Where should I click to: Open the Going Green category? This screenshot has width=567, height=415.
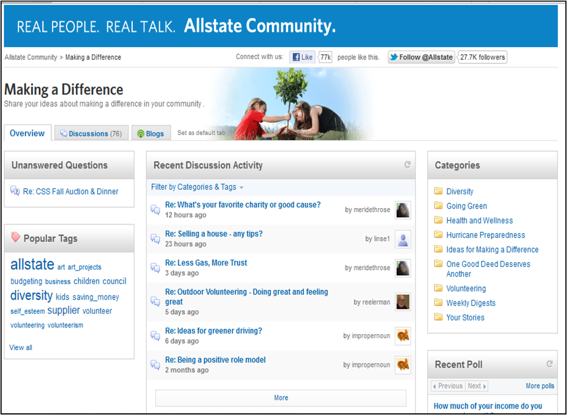click(467, 206)
